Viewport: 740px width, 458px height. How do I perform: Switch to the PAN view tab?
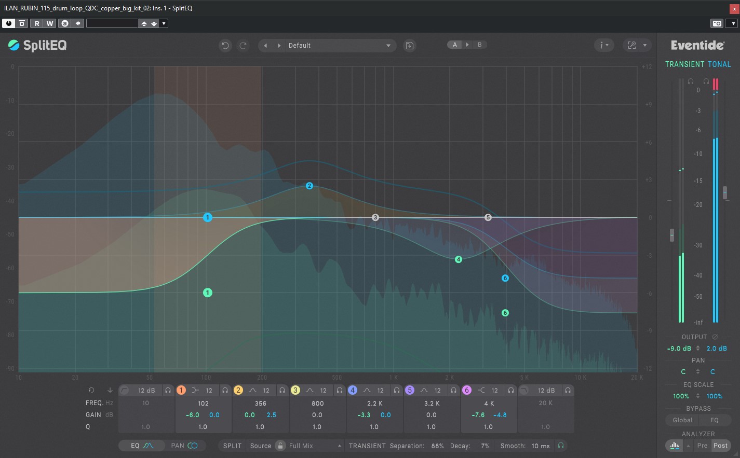pos(184,446)
